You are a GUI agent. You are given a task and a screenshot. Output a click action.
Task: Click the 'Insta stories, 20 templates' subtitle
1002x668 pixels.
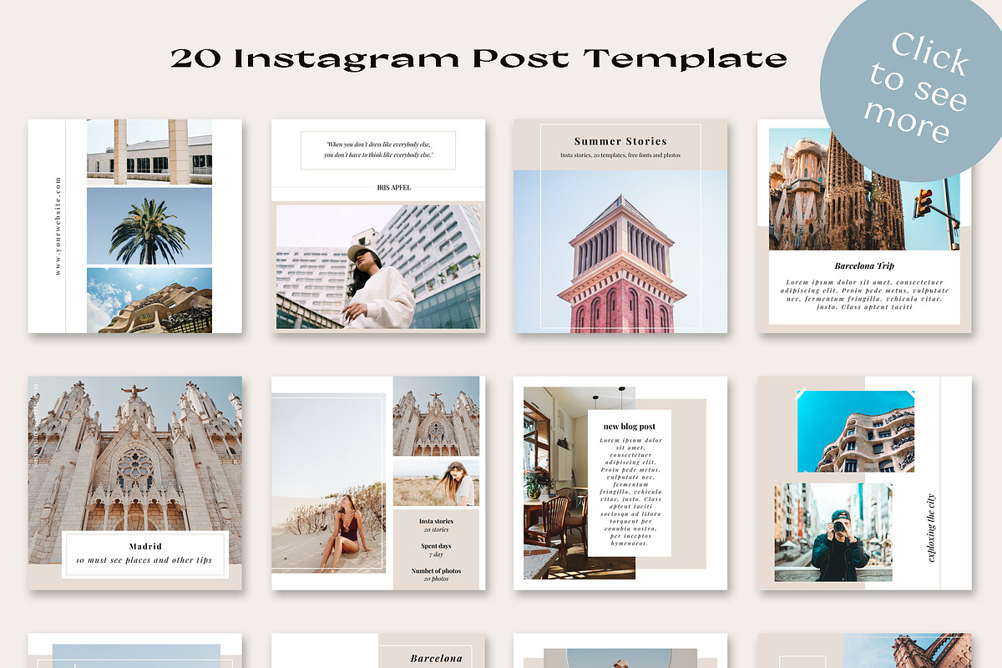pos(620,155)
